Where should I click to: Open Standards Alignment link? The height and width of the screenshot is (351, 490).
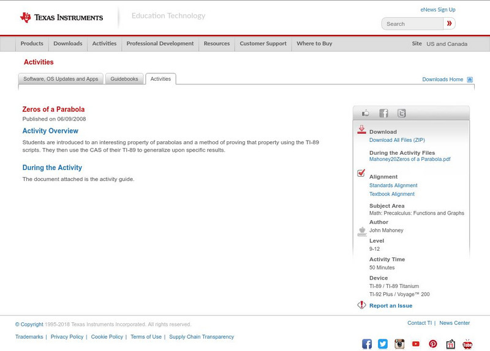coord(393,185)
